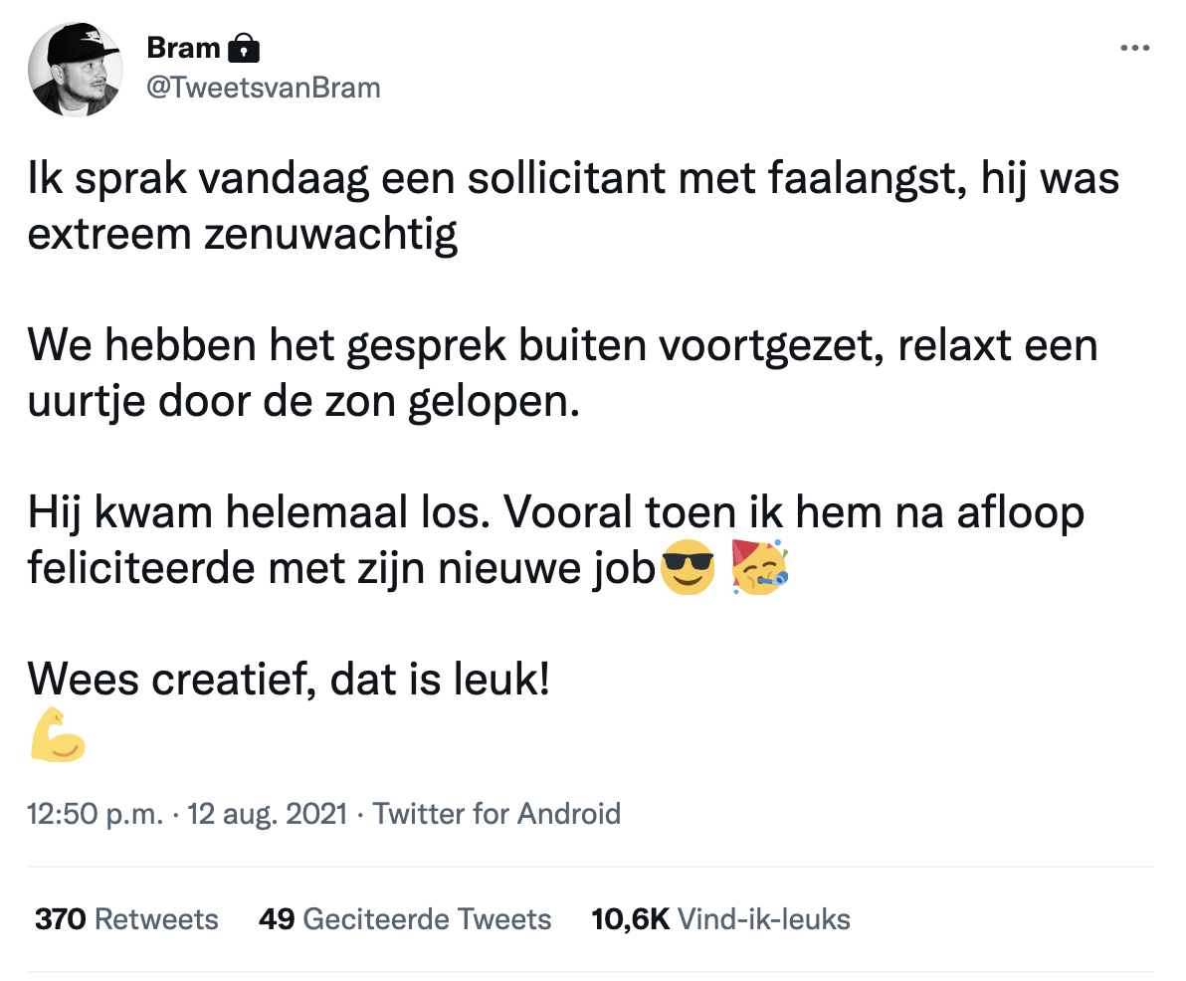1186x981 pixels.
Task: Click the first tweet sentence about the sollicitant
Action: coord(572,180)
